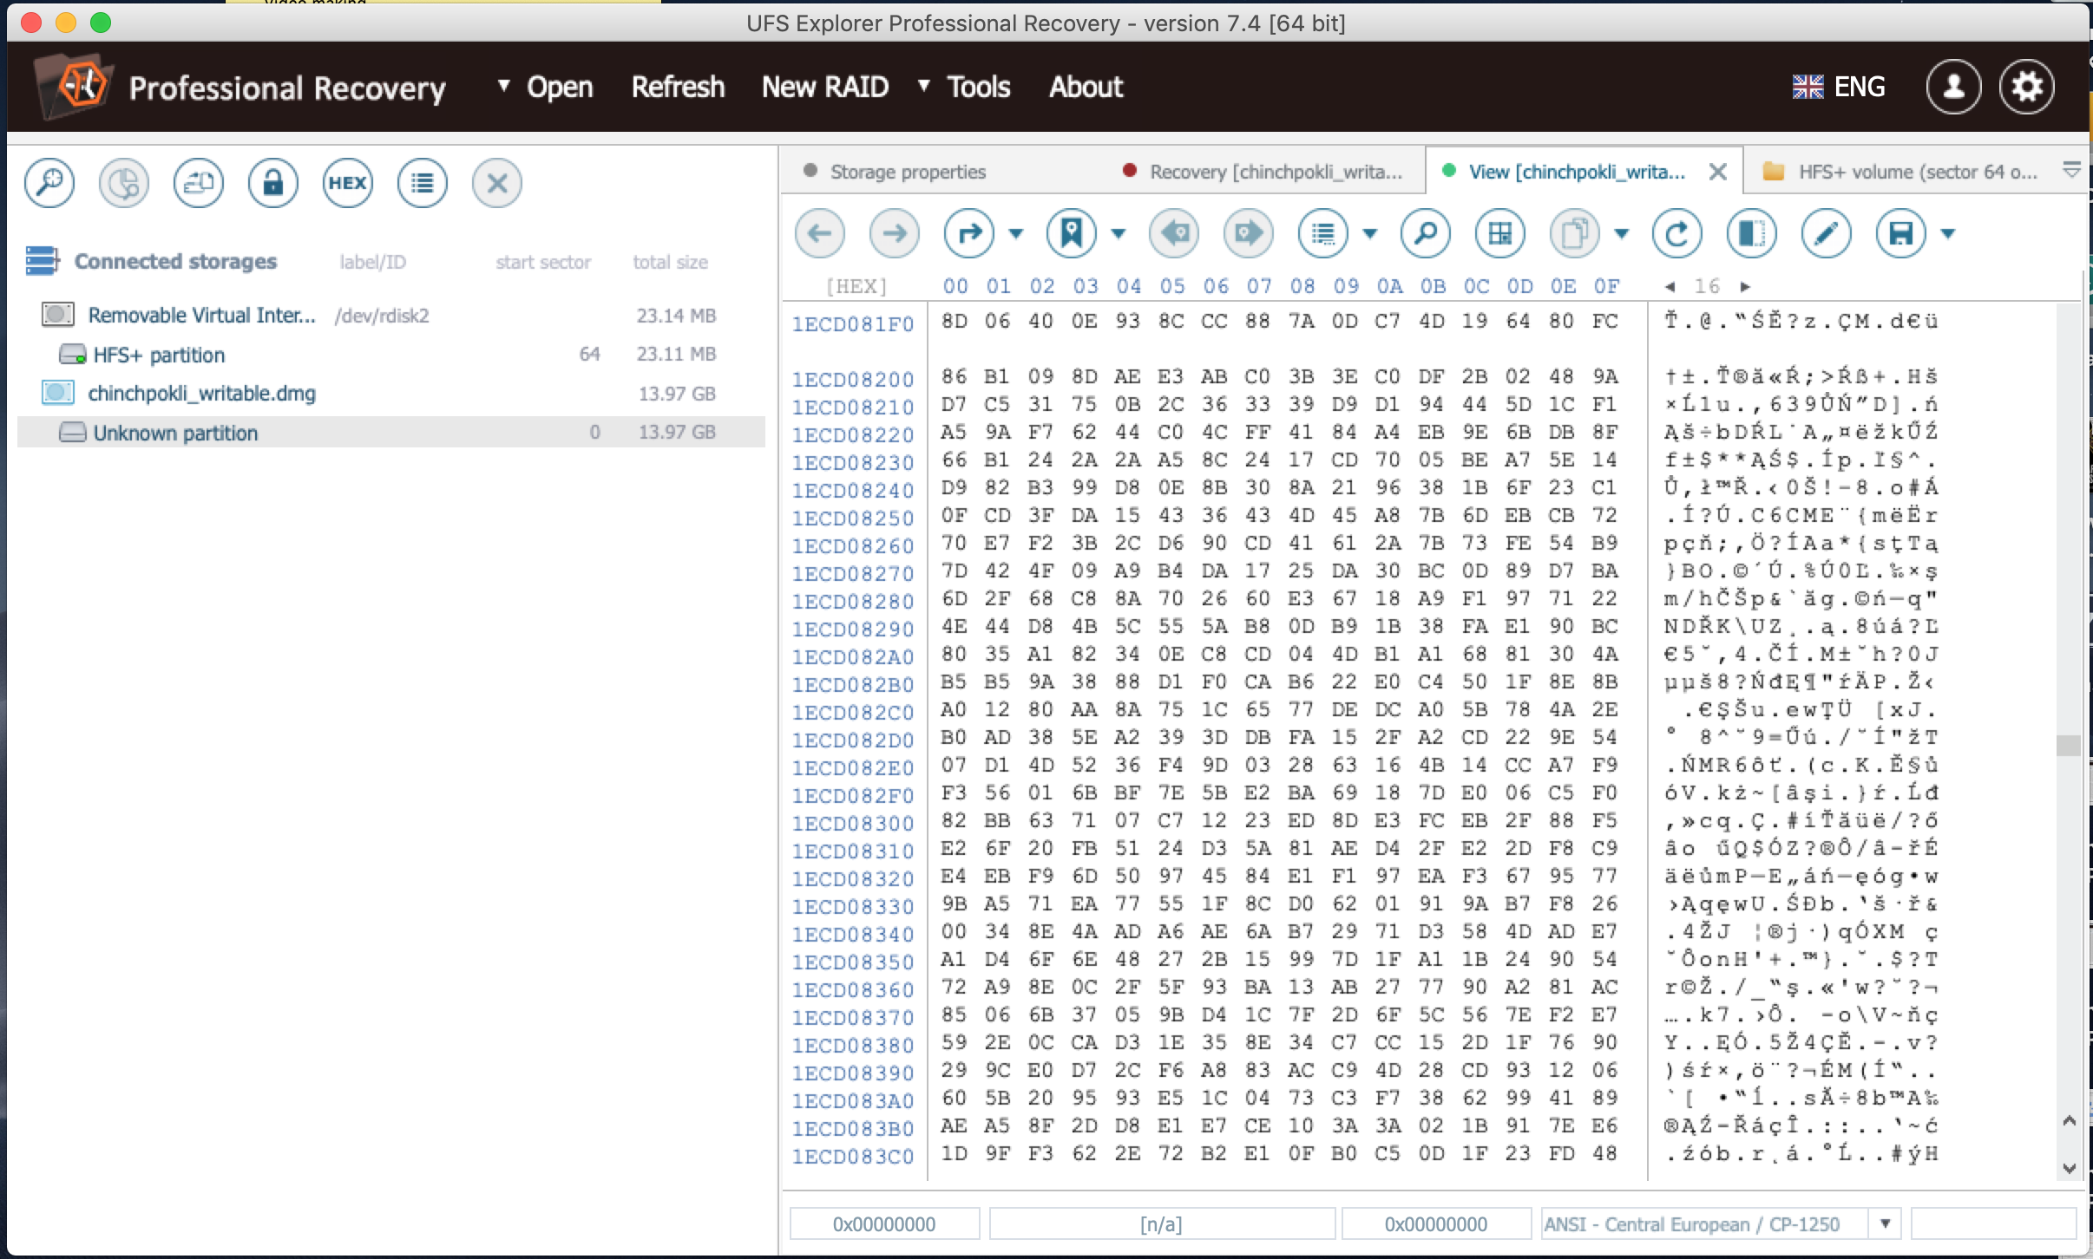Select the Unknown partition row
The width and height of the screenshot is (2093, 1259).
coord(390,432)
